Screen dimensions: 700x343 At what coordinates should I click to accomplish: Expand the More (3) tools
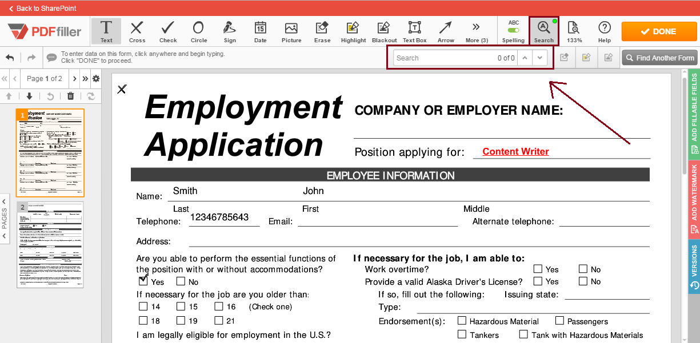(x=477, y=31)
